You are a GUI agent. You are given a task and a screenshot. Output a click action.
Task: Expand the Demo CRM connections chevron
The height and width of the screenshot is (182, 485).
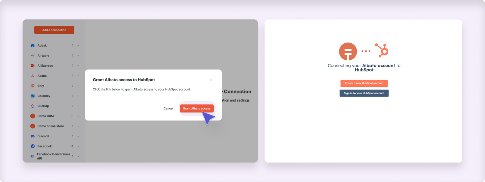(x=78, y=116)
